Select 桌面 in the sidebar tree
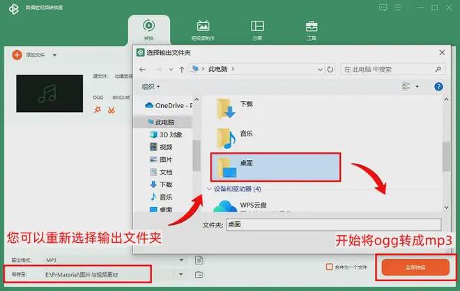 pos(161,210)
